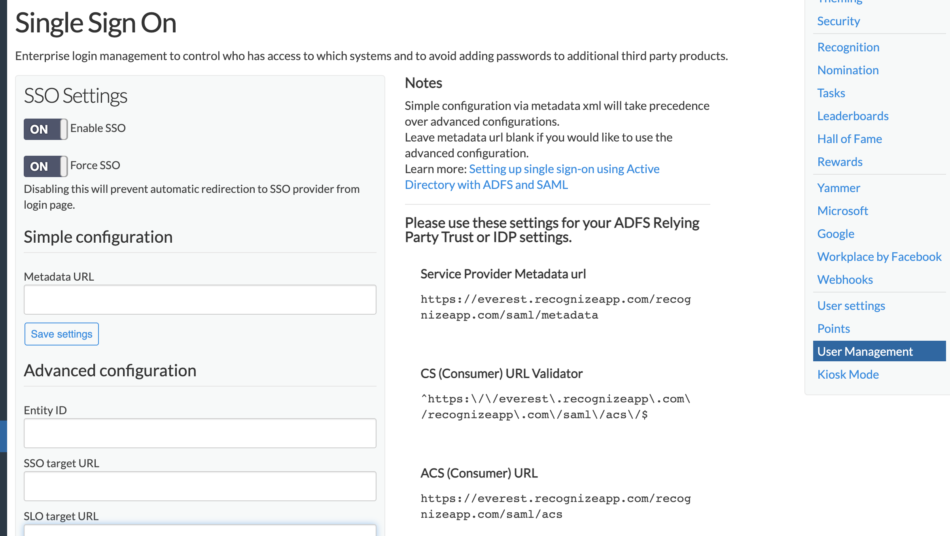Click the Metadata URL input field

click(x=200, y=300)
